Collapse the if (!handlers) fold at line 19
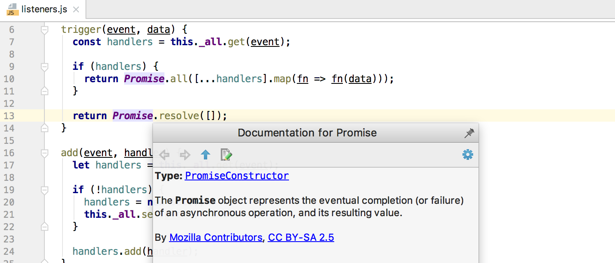 [x=44, y=190]
